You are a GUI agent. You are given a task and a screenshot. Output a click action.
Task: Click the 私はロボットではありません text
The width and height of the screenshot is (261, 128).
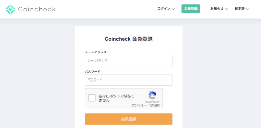pyautogui.click(x=116, y=98)
